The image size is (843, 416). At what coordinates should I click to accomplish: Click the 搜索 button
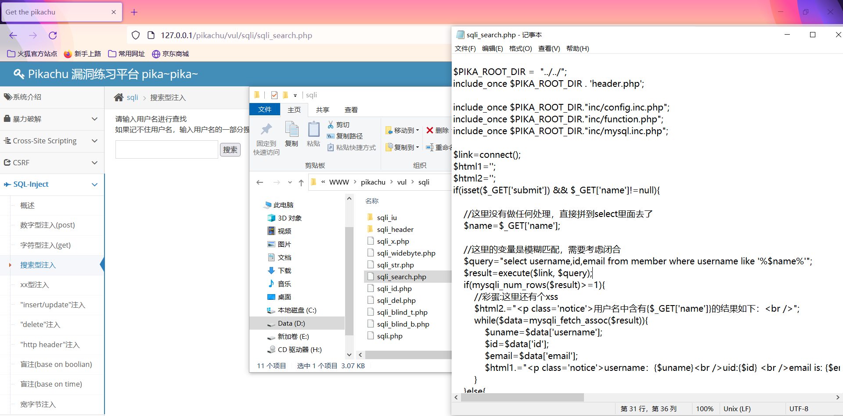coord(230,150)
